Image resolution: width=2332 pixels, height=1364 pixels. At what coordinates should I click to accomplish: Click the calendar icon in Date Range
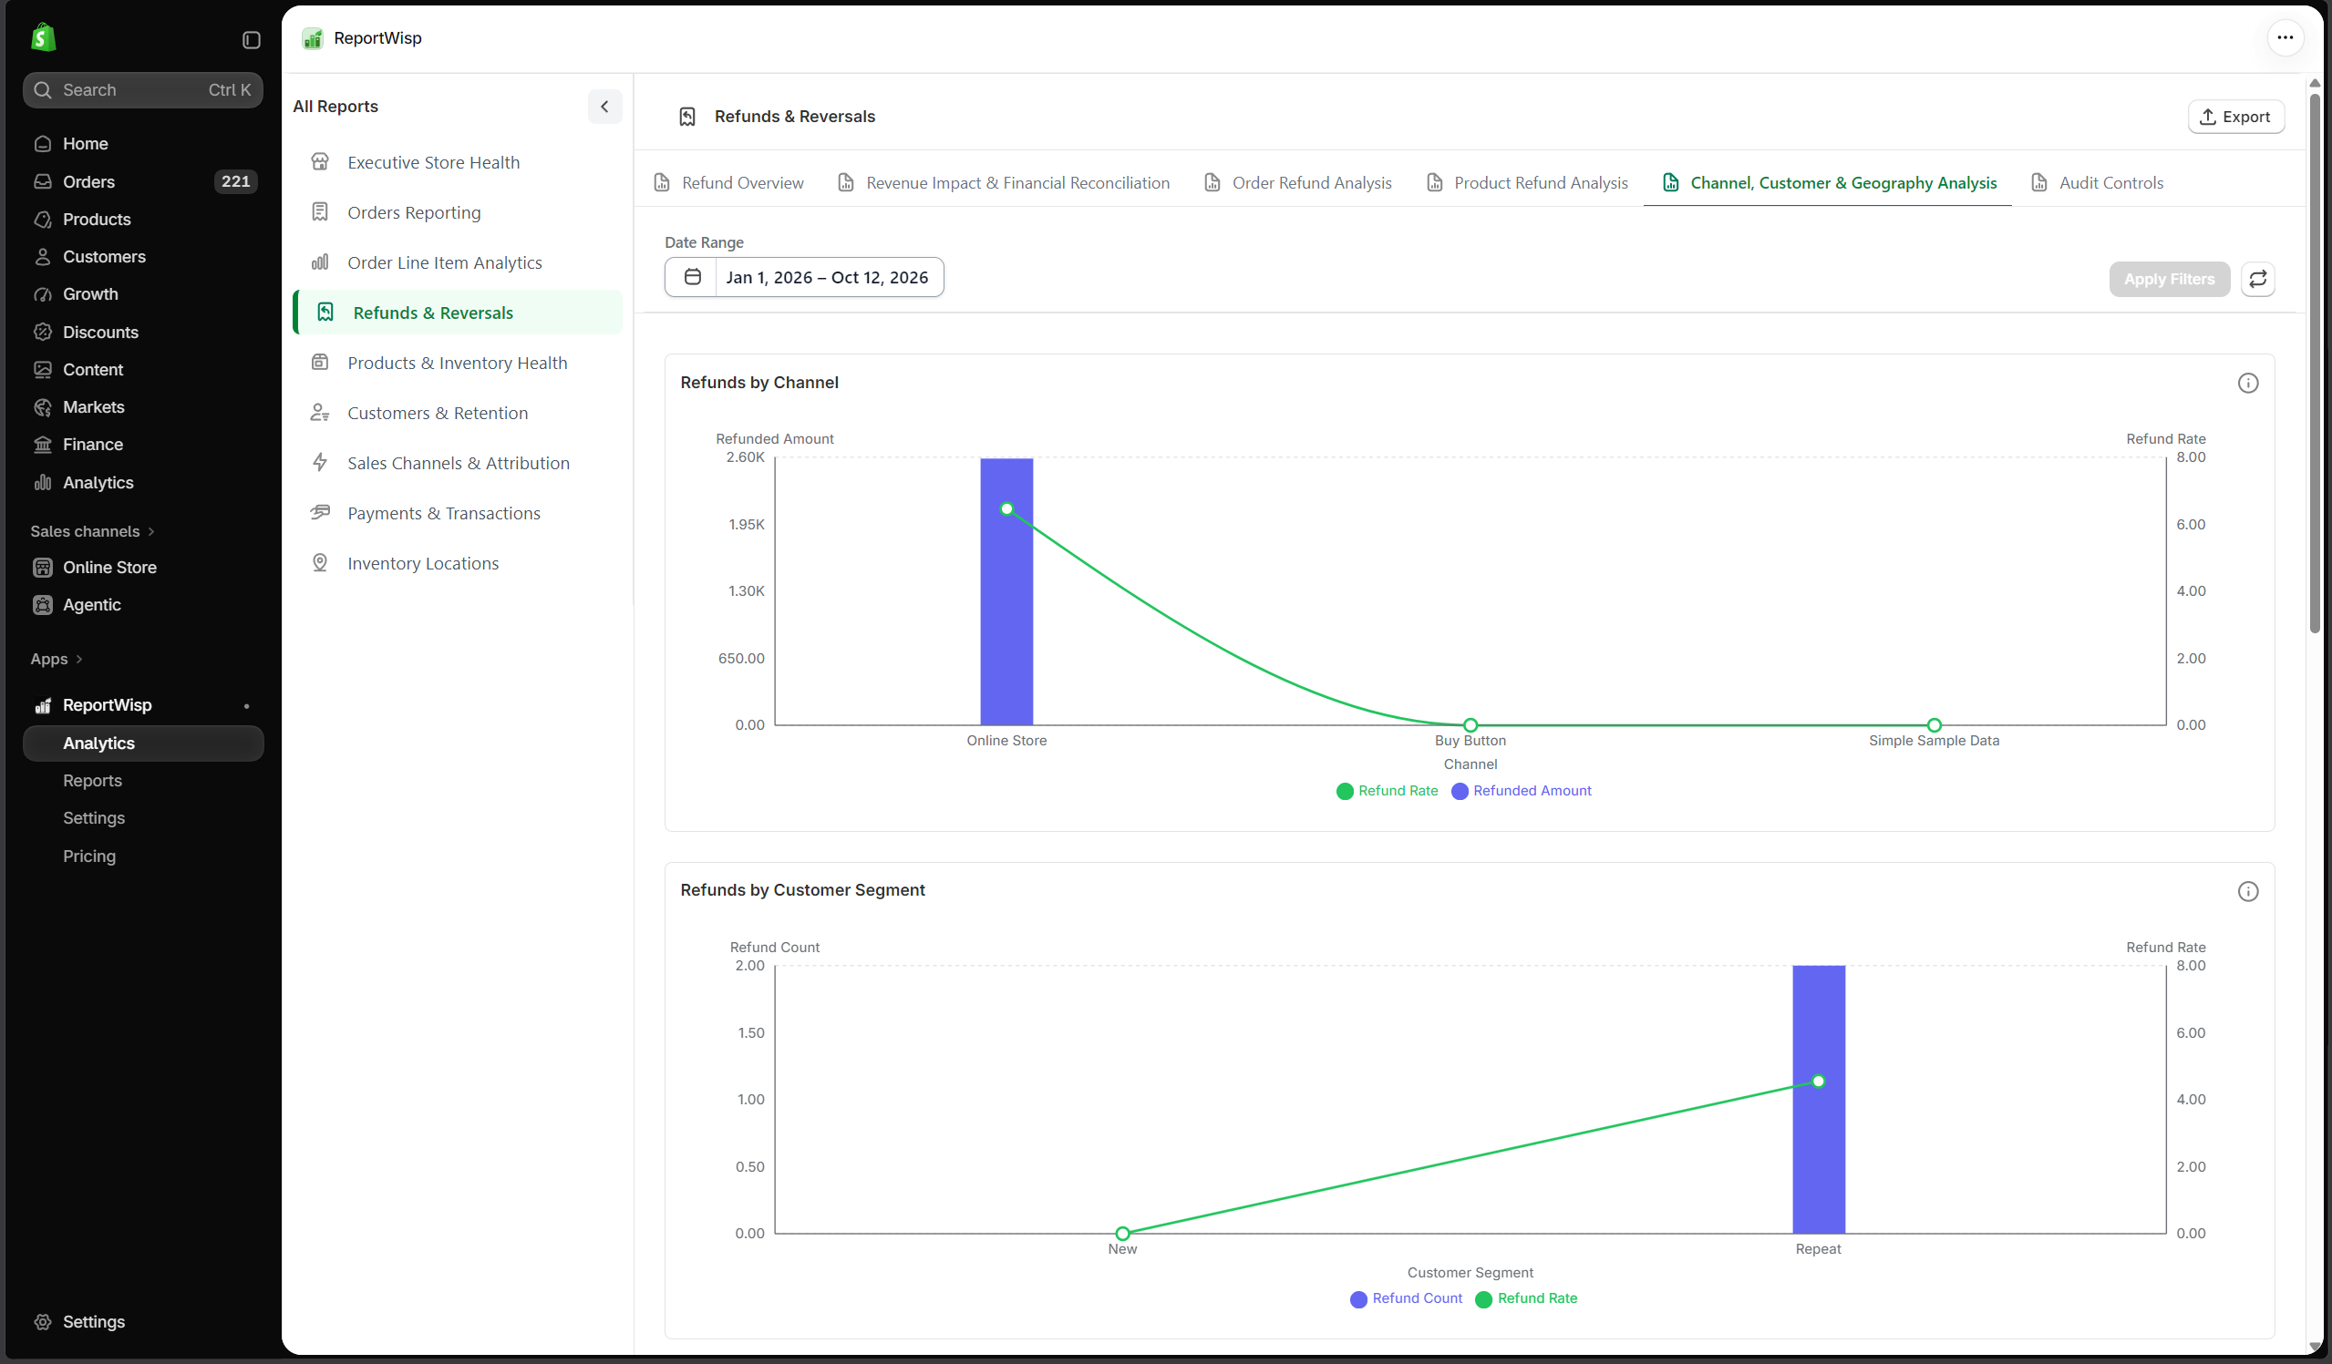692,277
